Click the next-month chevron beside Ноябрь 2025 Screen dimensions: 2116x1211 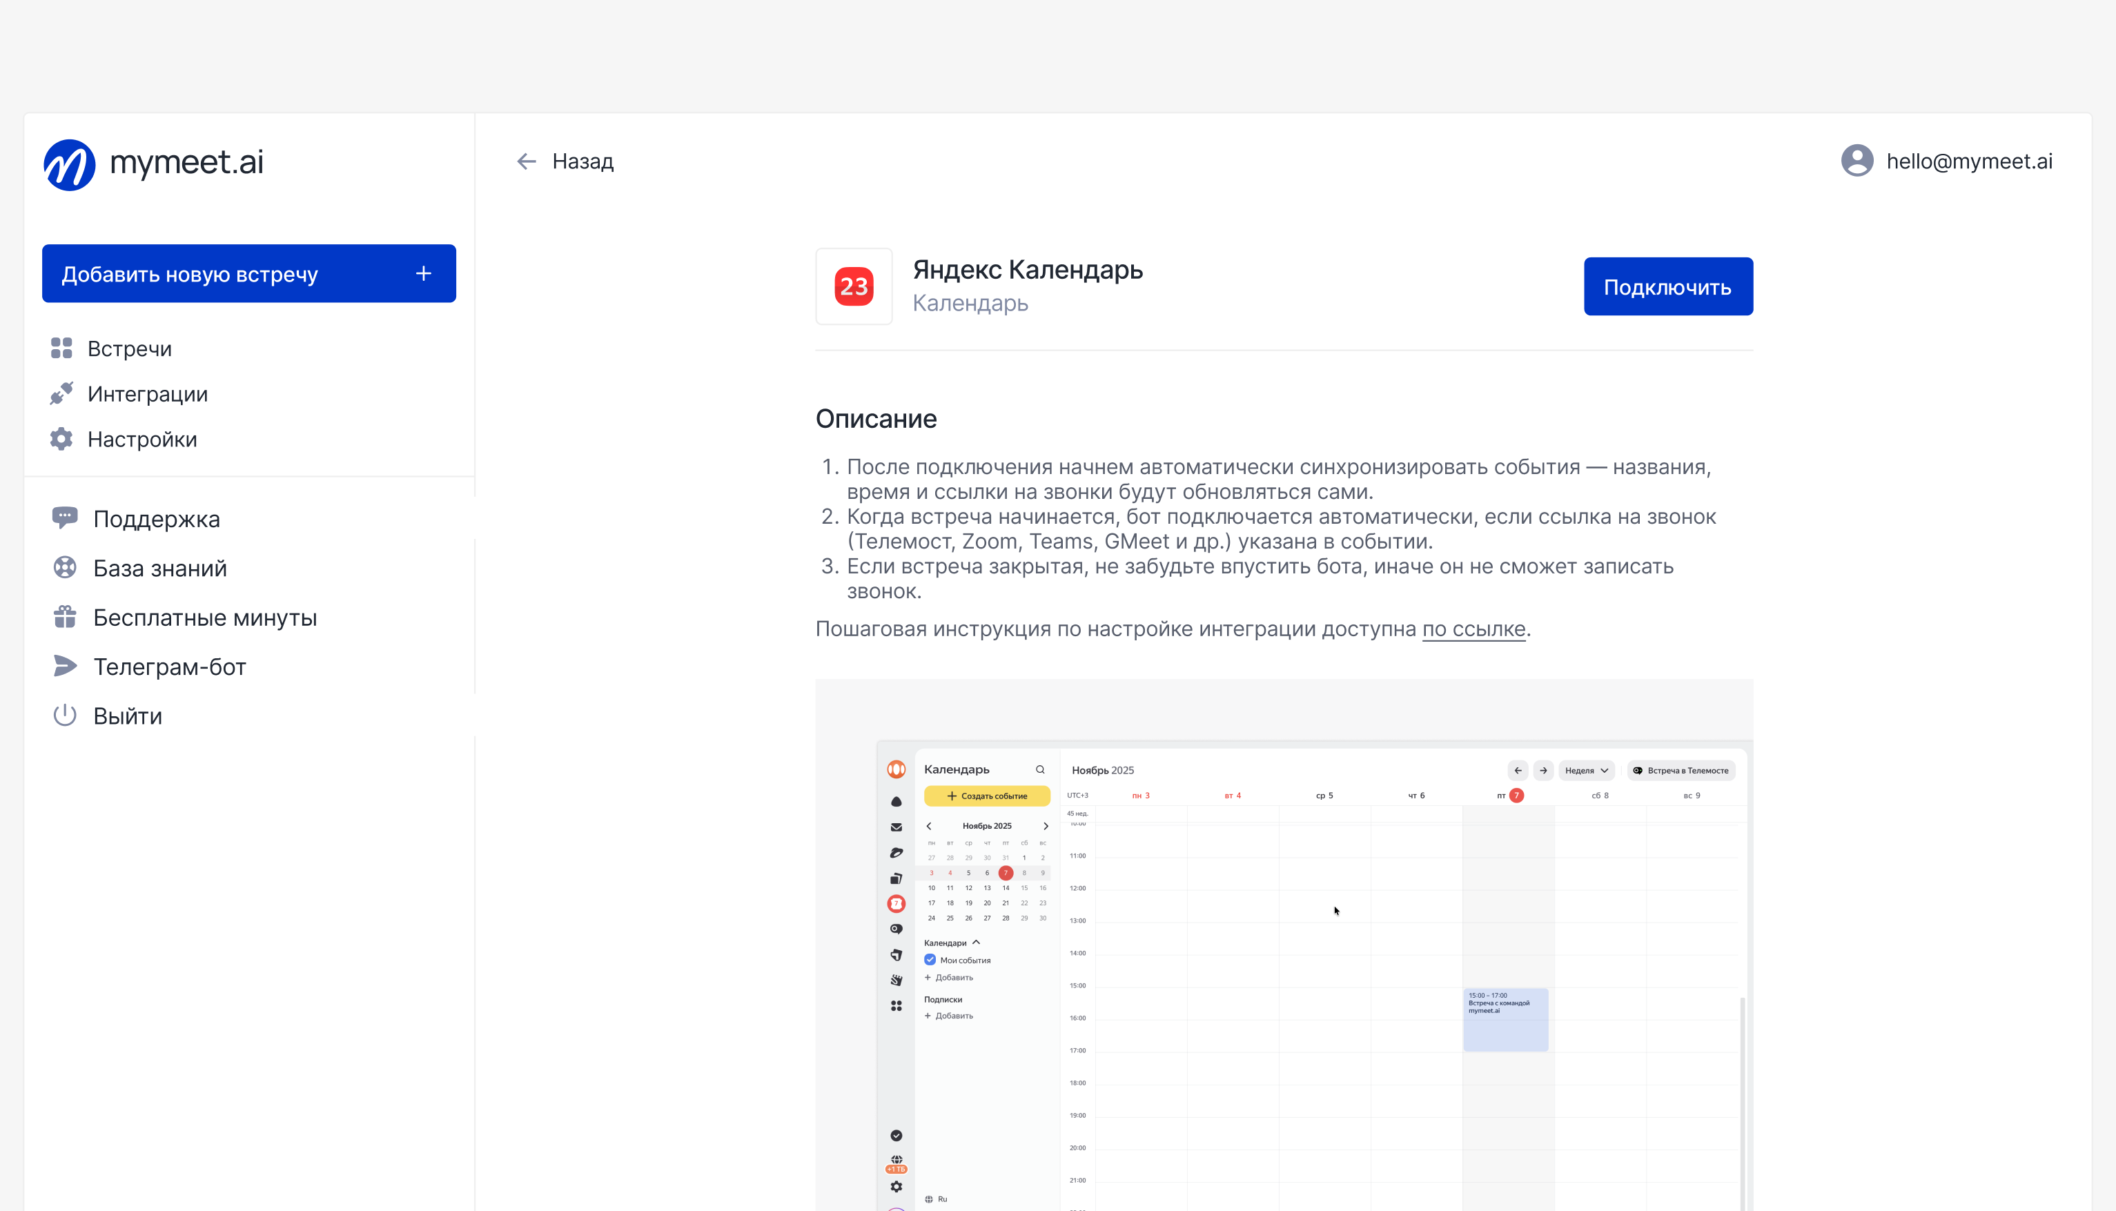pyautogui.click(x=1046, y=826)
